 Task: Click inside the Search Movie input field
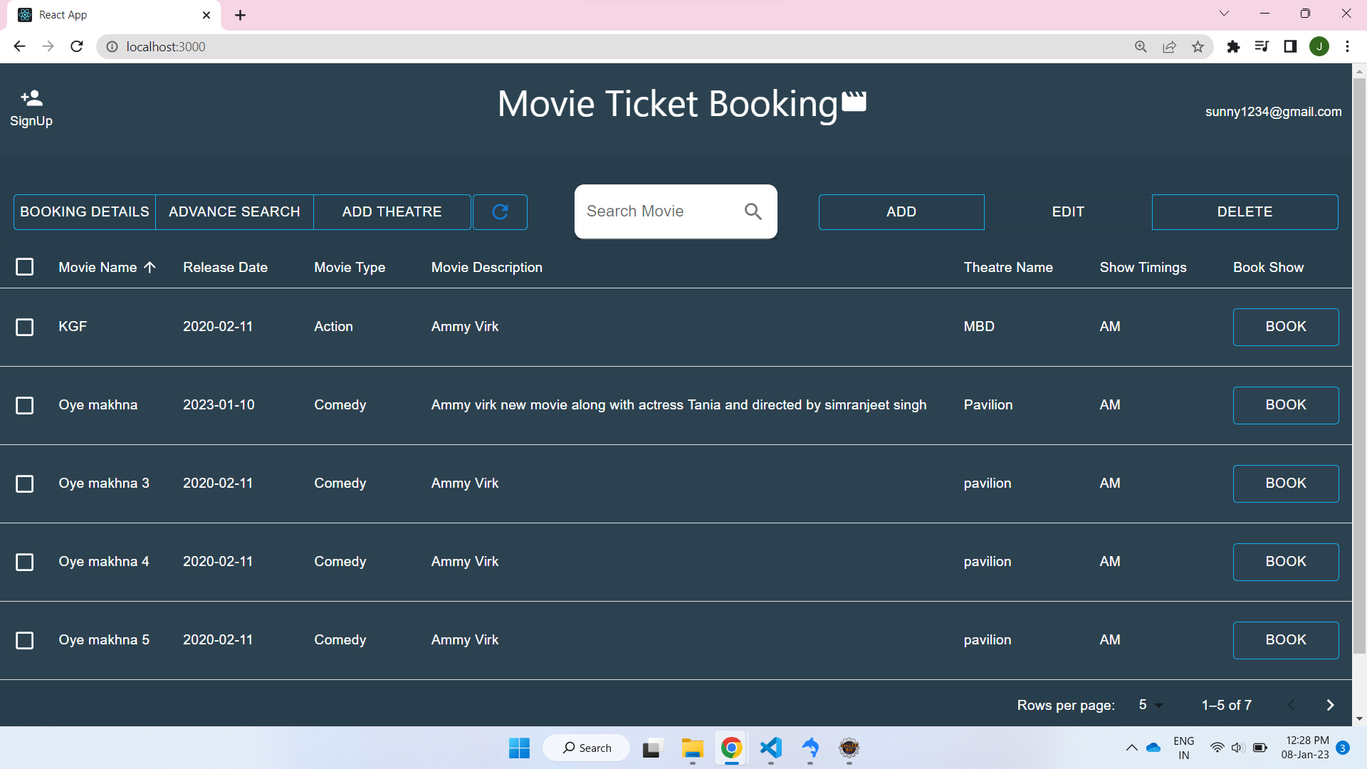[655, 211]
